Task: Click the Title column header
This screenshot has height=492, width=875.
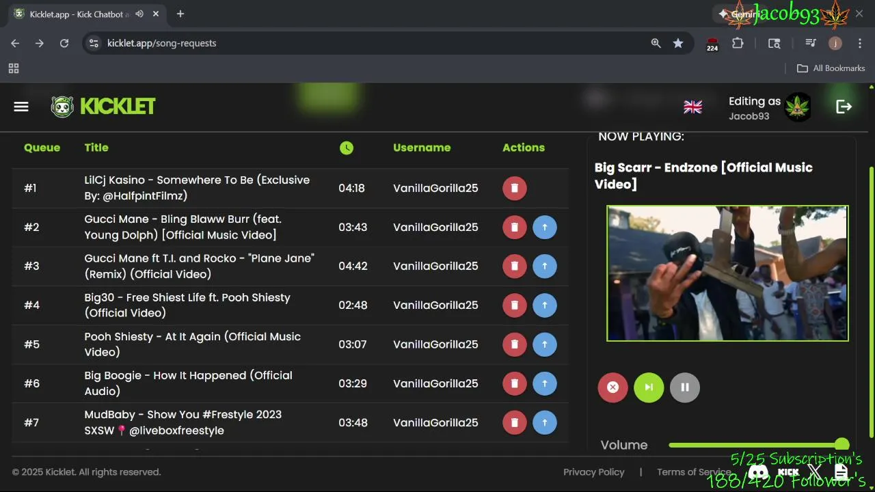Action: (96, 148)
